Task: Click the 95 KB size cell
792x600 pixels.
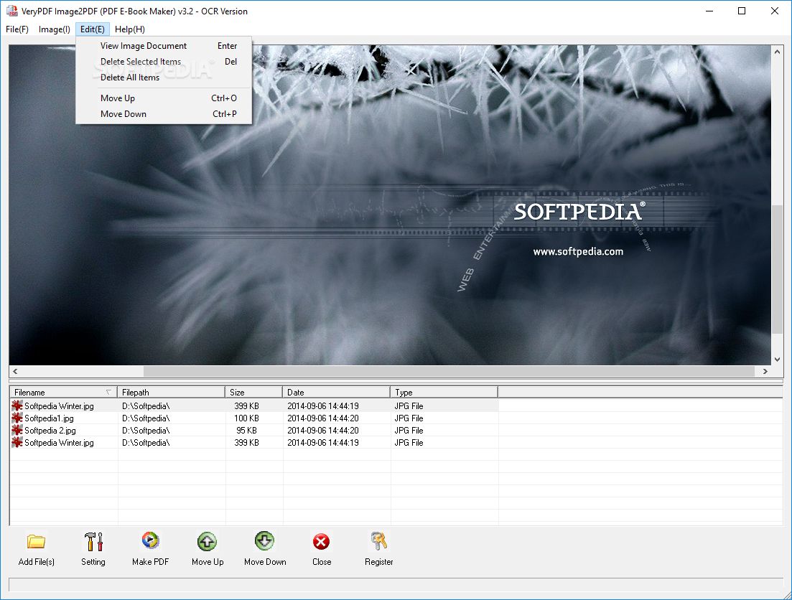Action: coord(246,431)
